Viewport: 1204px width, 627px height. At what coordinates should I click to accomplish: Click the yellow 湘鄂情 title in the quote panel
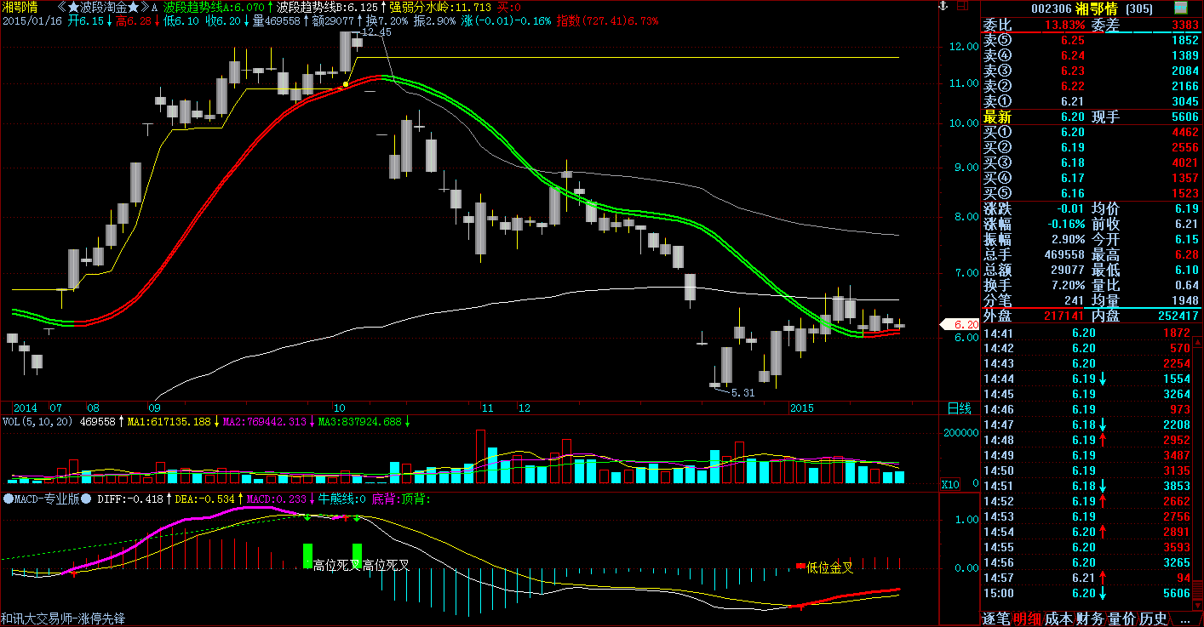click(x=1097, y=9)
